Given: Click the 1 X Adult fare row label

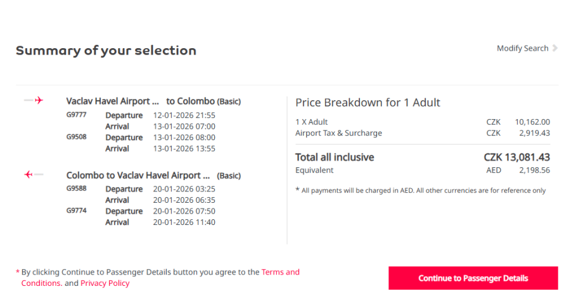Looking at the screenshot, I should [312, 122].
